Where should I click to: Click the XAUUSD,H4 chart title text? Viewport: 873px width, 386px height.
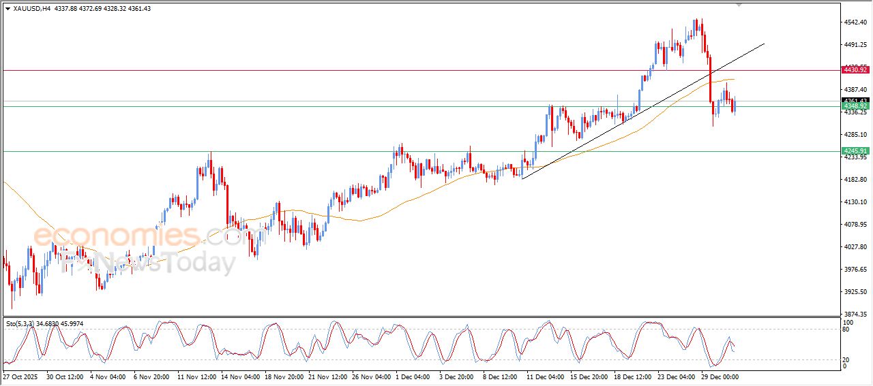point(32,8)
